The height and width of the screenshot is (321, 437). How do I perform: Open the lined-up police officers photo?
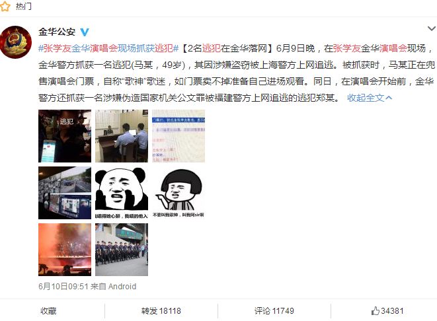pyautogui.click(x=122, y=250)
